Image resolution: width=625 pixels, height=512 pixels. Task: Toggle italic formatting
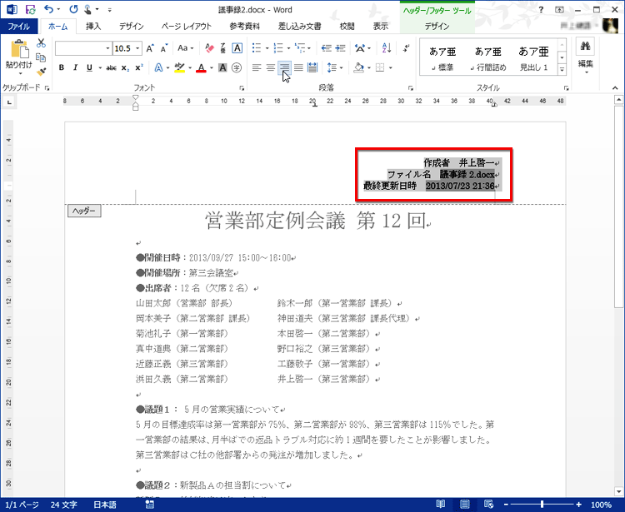click(75, 68)
